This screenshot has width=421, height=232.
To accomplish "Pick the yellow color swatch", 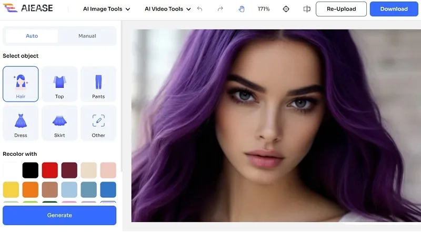I will click(x=11, y=189).
